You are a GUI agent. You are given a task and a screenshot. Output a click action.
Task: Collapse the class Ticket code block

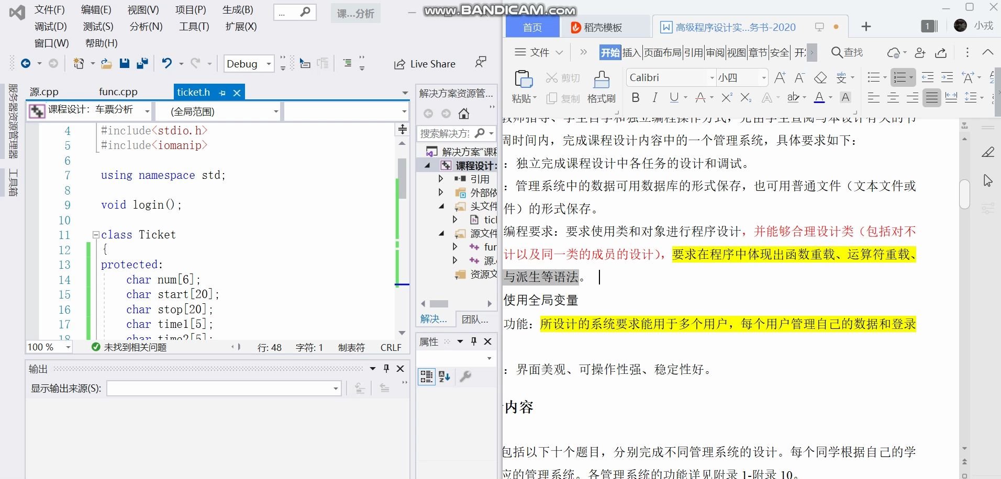96,235
